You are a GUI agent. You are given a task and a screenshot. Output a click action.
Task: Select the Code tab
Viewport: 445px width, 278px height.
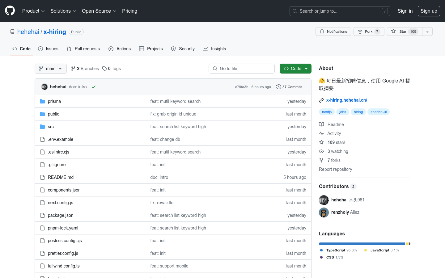pyautogui.click(x=22, y=49)
